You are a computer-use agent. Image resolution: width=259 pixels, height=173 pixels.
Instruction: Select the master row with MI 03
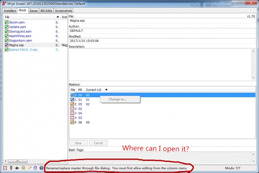(x=162, y=118)
